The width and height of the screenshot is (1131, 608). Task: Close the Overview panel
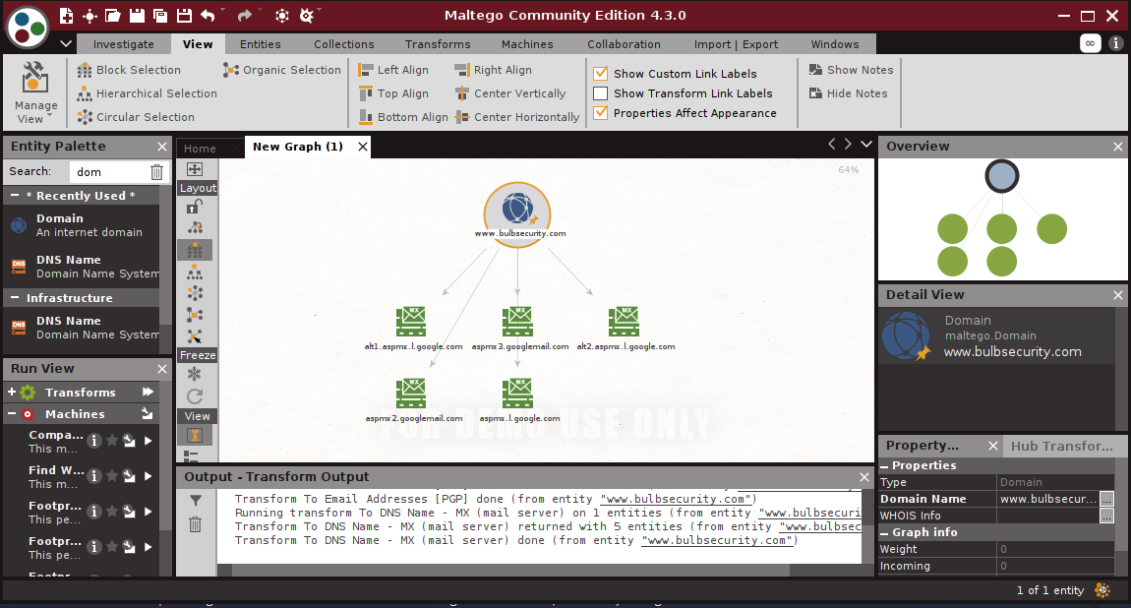[x=1117, y=147]
